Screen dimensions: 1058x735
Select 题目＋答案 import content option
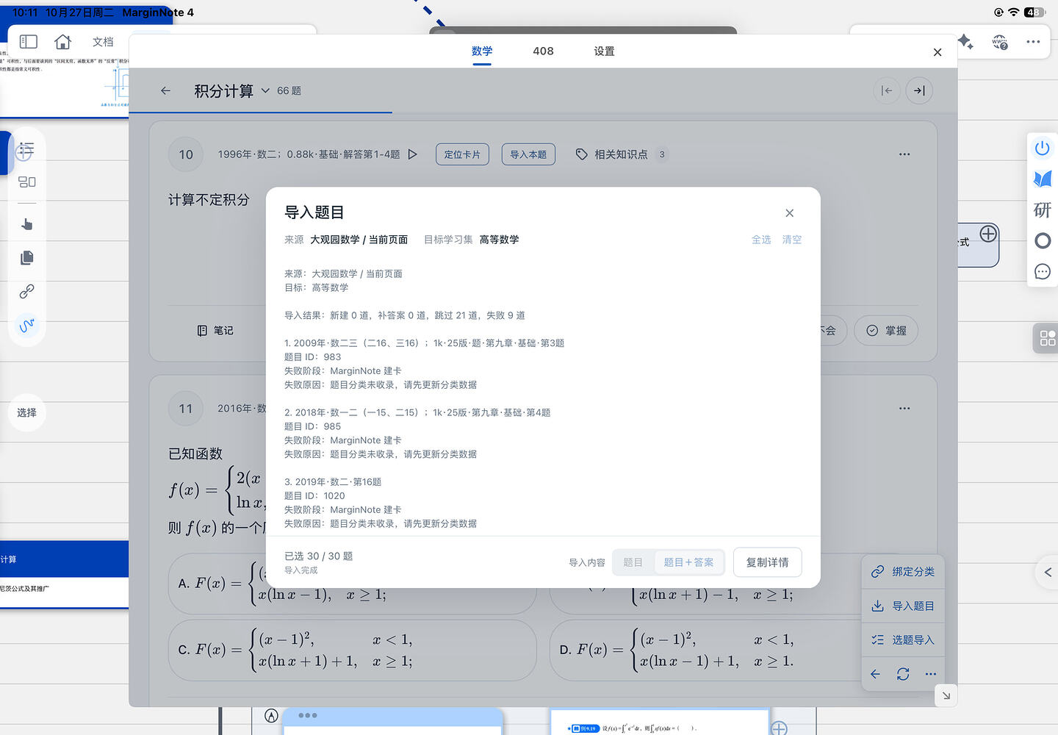pyautogui.click(x=688, y=562)
